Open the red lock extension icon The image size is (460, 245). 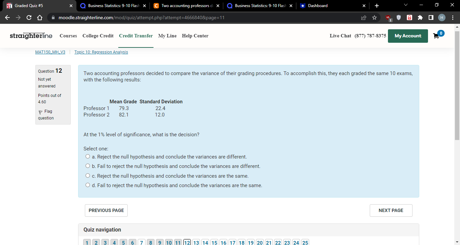tap(409, 17)
